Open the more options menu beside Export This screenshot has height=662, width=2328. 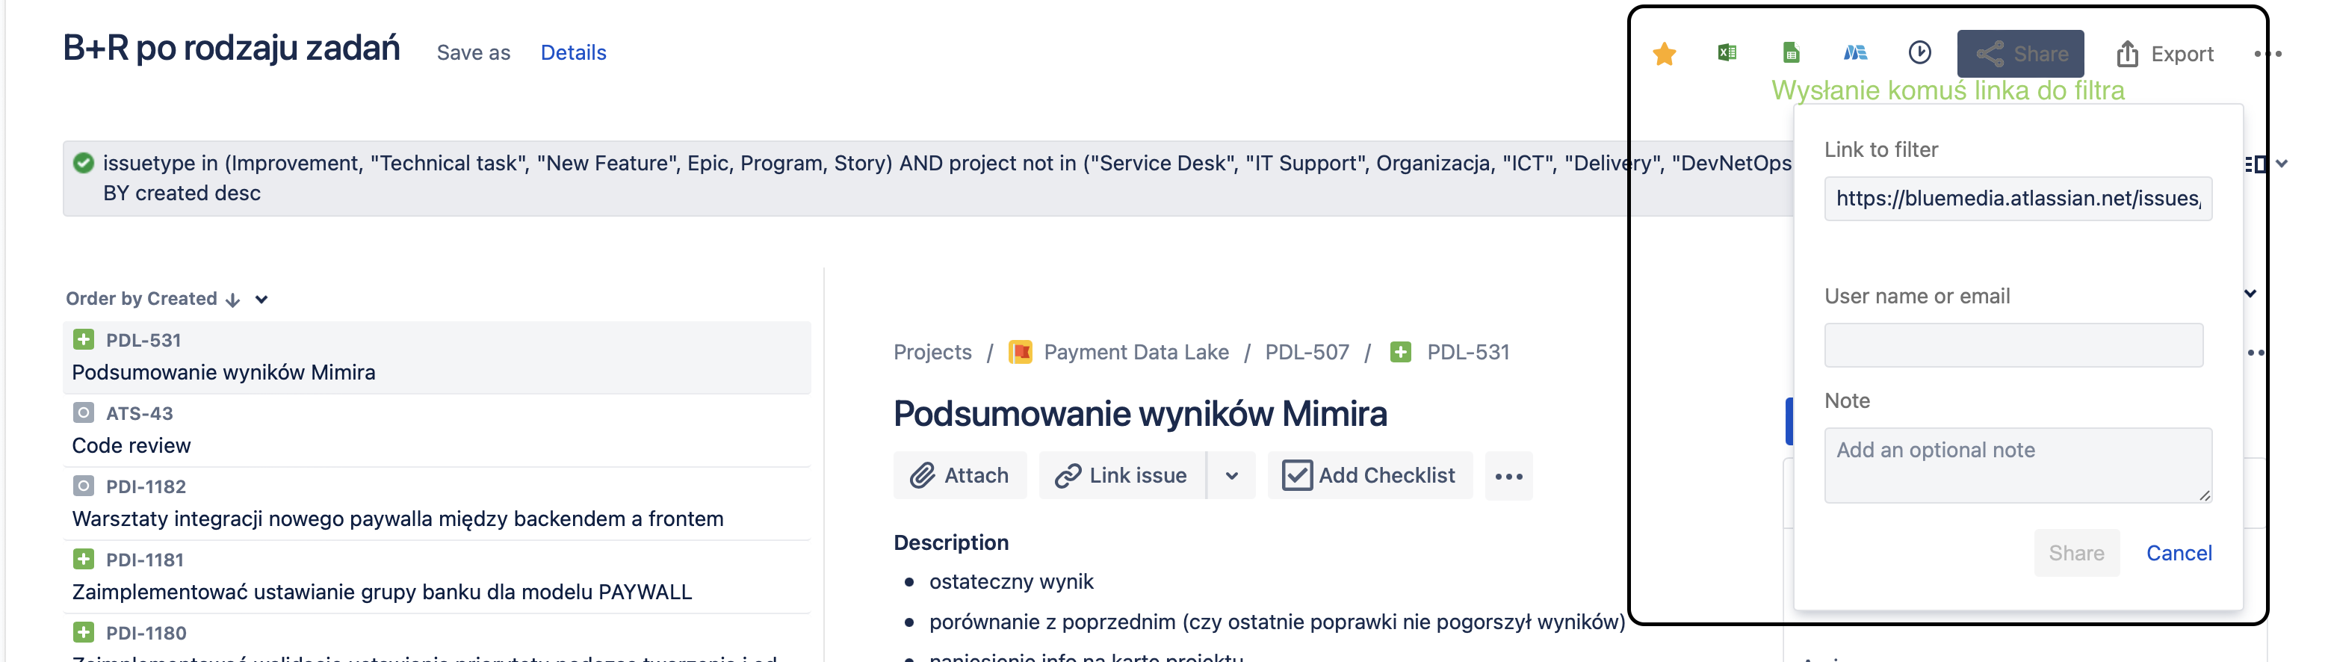tap(2267, 55)
